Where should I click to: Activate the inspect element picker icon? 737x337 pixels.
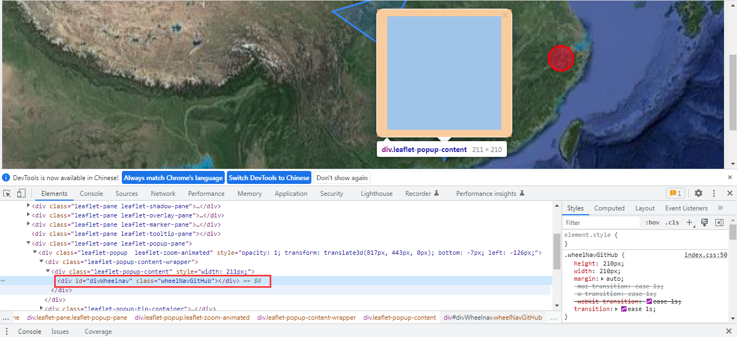coord(8,193)
